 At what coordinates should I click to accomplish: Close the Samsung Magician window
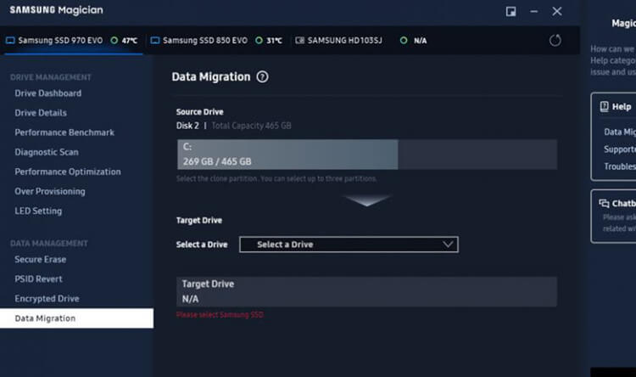[557, 11]
